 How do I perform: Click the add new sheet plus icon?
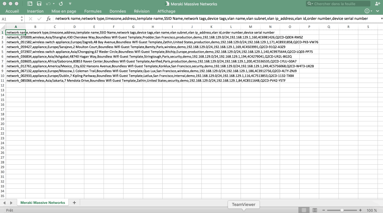tap(74, 203)
